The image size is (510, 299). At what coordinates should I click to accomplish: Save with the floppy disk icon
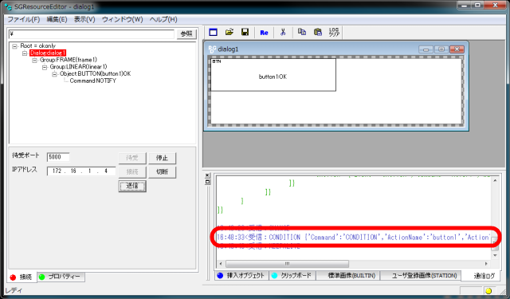point(245,32)
